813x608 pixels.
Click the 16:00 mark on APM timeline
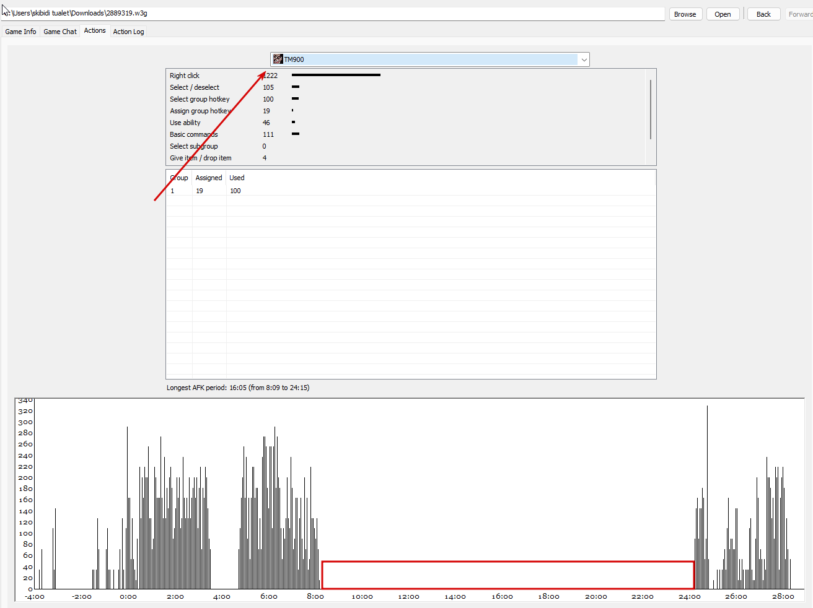pyautogui.click(x=502, y=596)
